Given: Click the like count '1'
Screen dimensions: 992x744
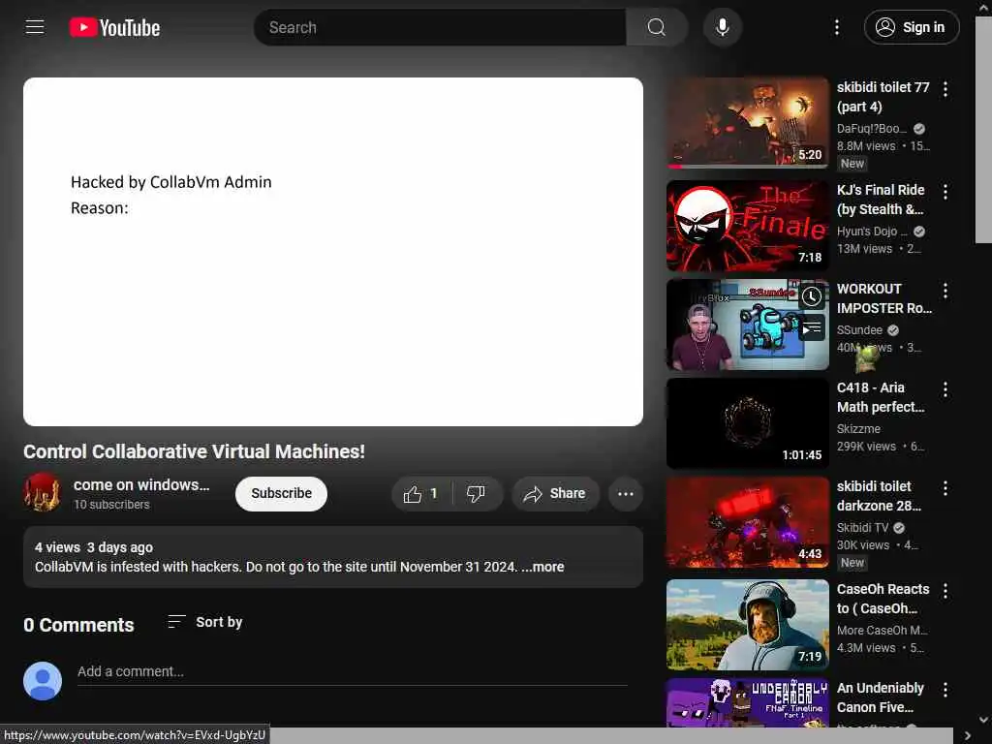Looking at the screenshot, I should 433,493.
